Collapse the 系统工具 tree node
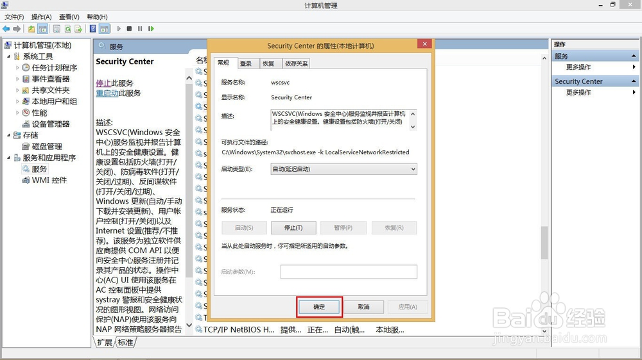Screen dimensions: 642x360 pos(8,56)
